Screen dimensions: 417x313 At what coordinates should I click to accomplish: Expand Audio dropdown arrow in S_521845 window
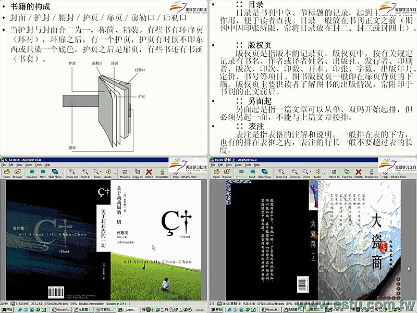[x=115, y=173]
